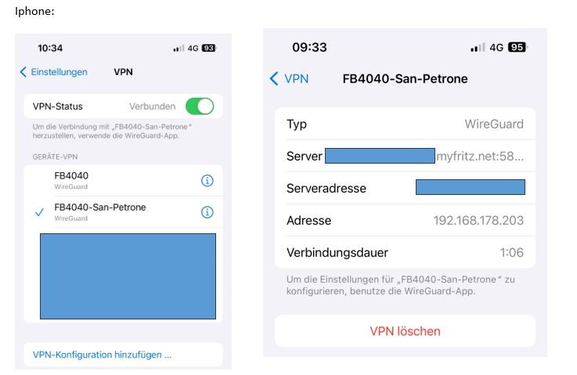Viewport: 577px width, 375px height.
Task: Select the Typ WireGuard row
Action: coord(405,124)
